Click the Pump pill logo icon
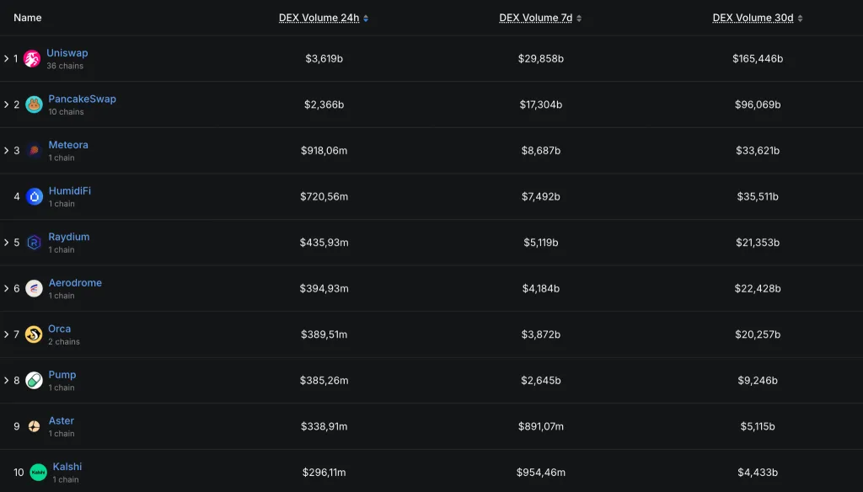Screen dimensions: 863x492 pos(34,381)
